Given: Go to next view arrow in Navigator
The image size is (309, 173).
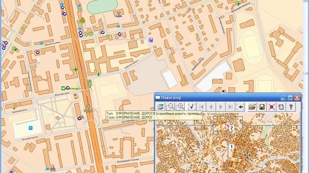Looking at the screenshot, I should (x=221, y=107).
